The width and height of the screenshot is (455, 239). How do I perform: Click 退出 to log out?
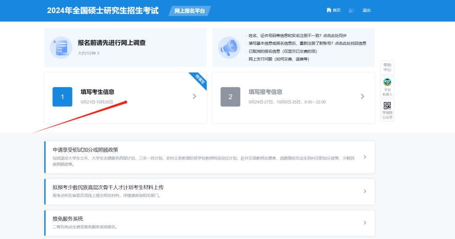coord(367,11)
